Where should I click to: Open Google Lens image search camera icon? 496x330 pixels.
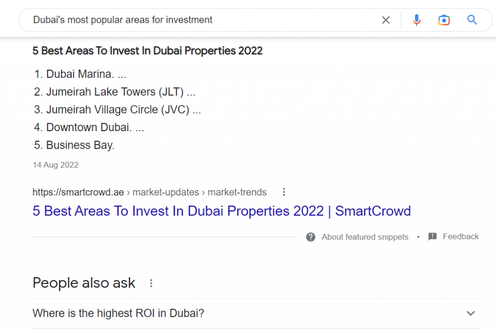click(x=444, y=20)
